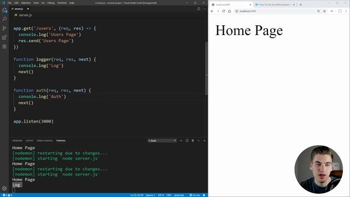Switch to the Debug Console tab
The width and height of the screenshot is (350, 197).
click(45, 141)
